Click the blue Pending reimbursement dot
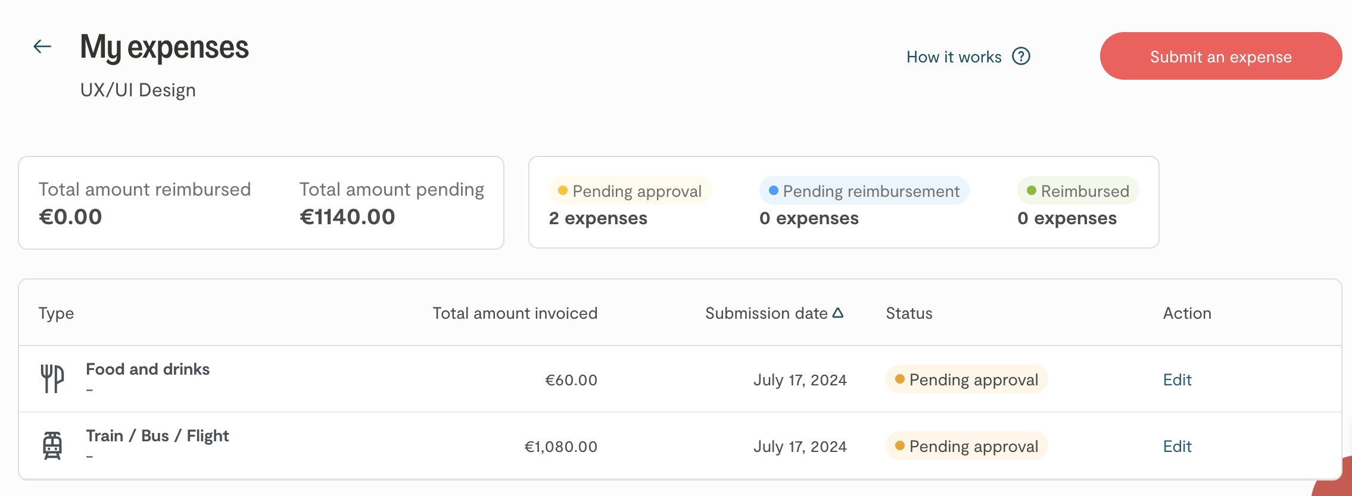The width and height of the screenshot is (1352, 496). (x=774, y=191)
